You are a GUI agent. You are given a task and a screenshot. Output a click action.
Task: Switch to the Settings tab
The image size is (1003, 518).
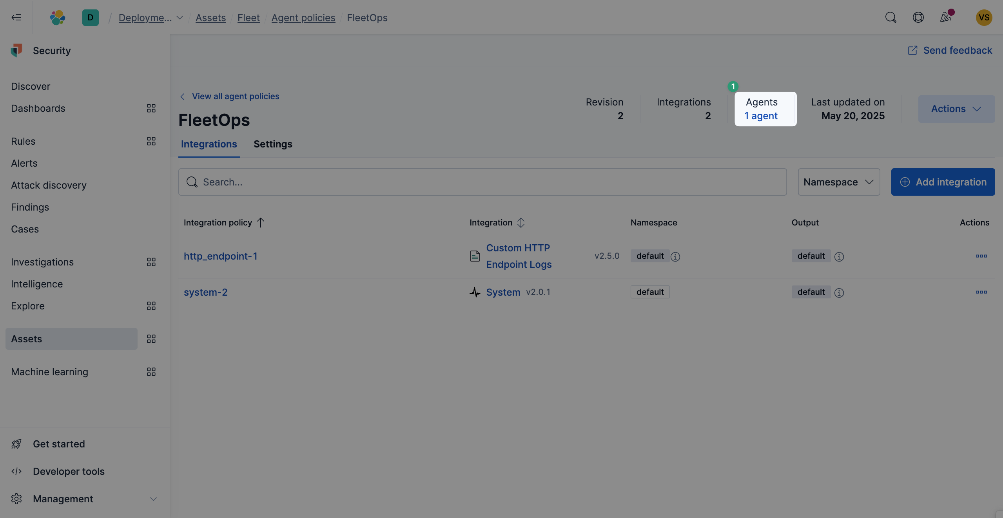click(x=273, y=144)
